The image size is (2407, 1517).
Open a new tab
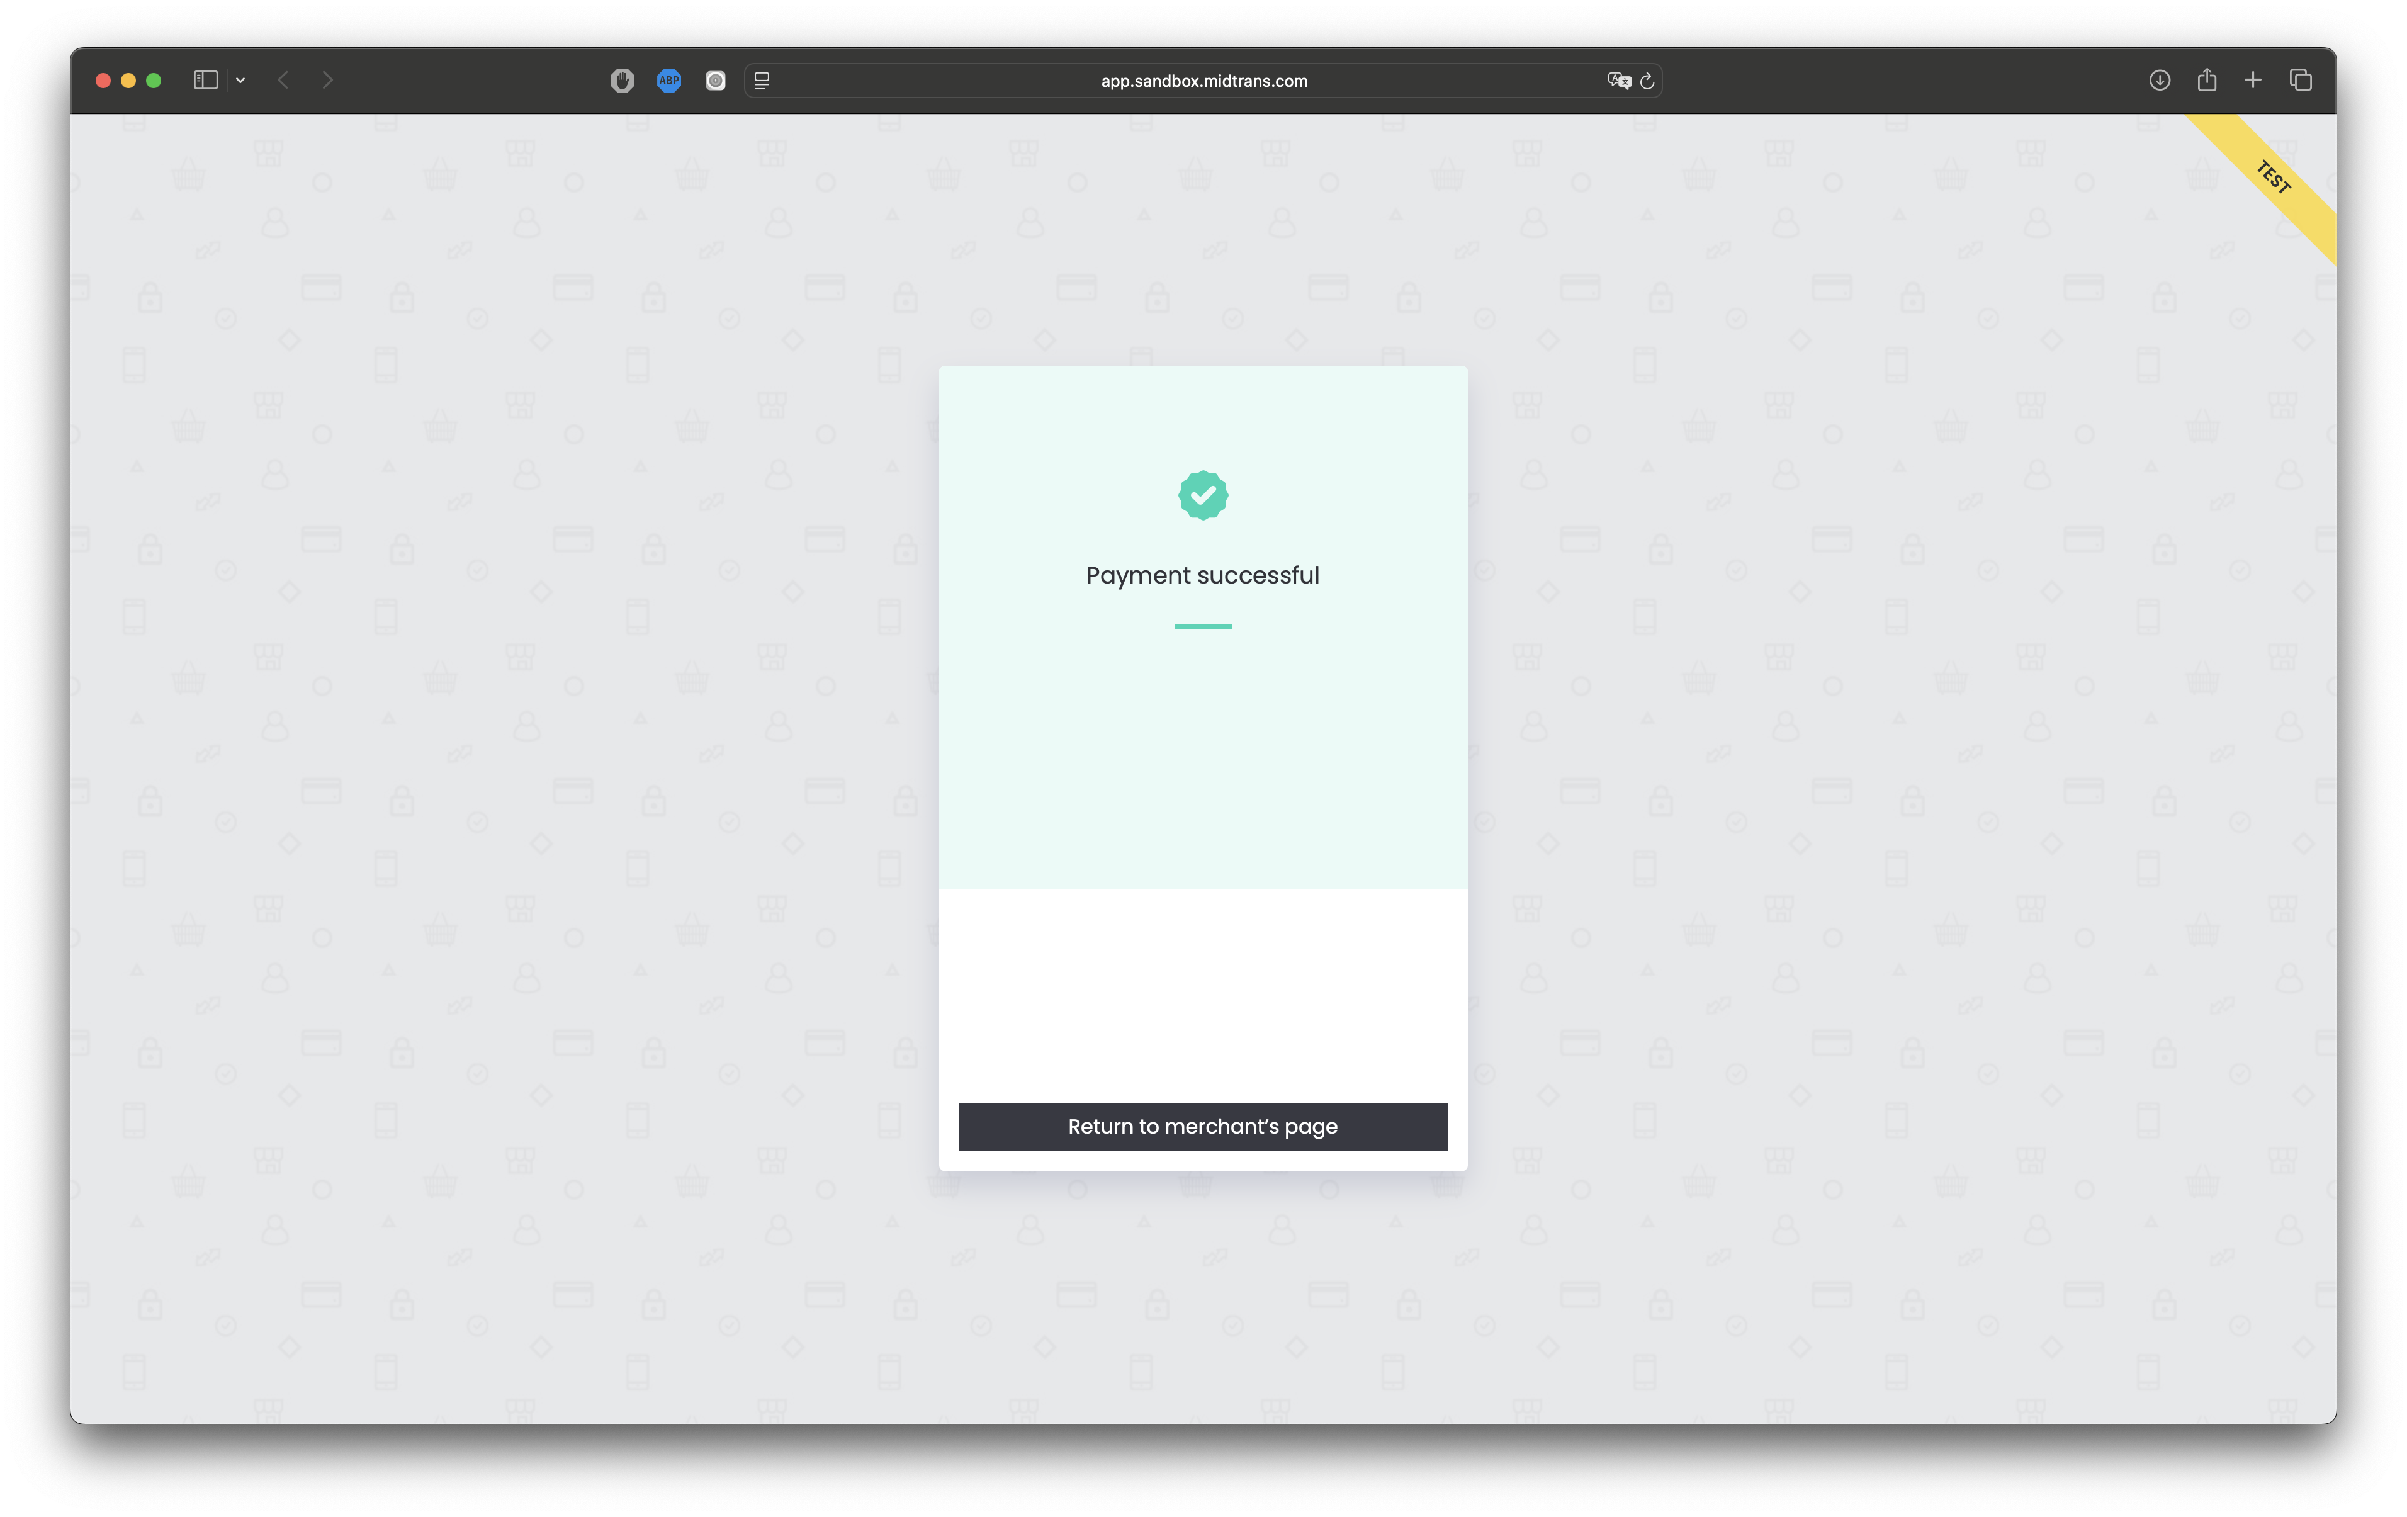pyautogui.click(x=2252, y=80)
